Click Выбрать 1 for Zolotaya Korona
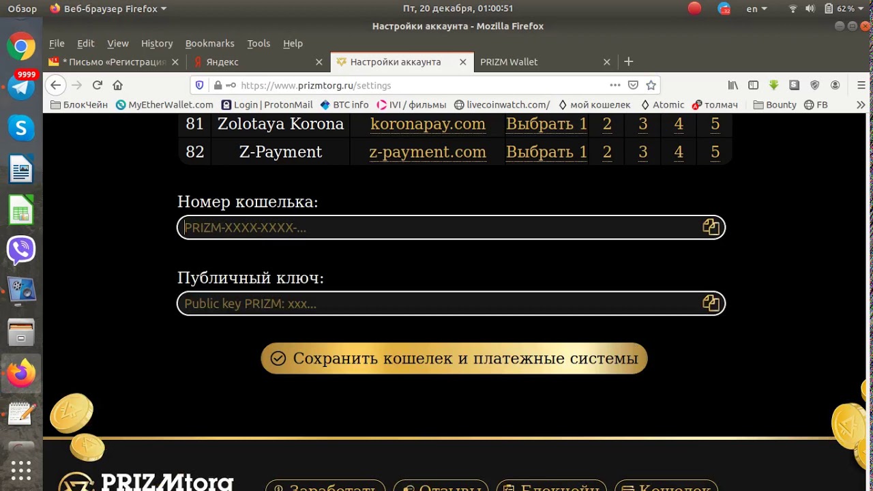Screen dimensions: 873x491 (x=546, y=124)
